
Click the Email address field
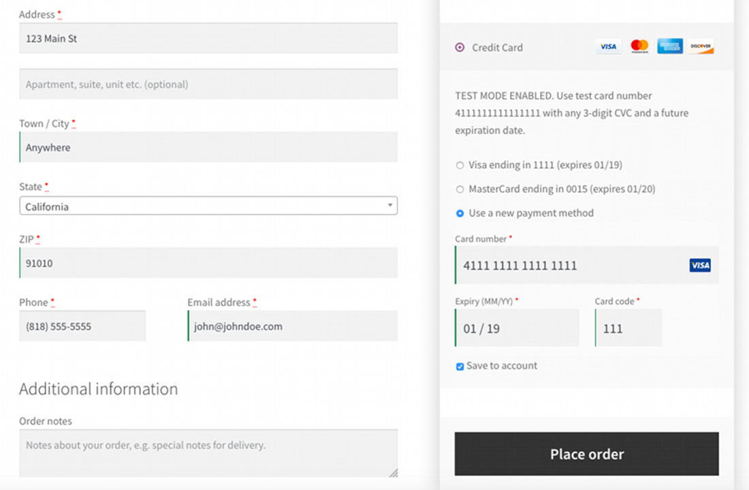pos(293,326)
